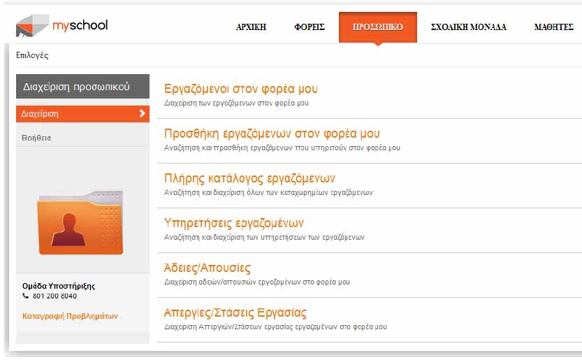Open Βοήθεια in the sidebar
This screenshot has height=360, width=582.
pyautogui.click(x=37, y=138)
